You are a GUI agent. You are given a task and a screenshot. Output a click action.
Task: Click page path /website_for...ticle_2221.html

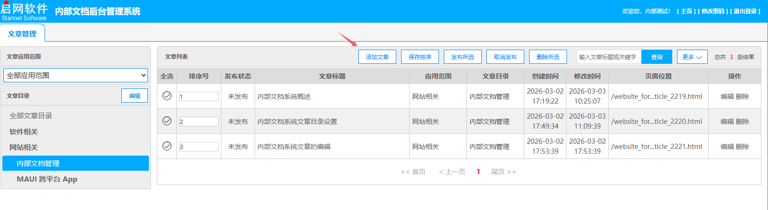coord(657,147)
